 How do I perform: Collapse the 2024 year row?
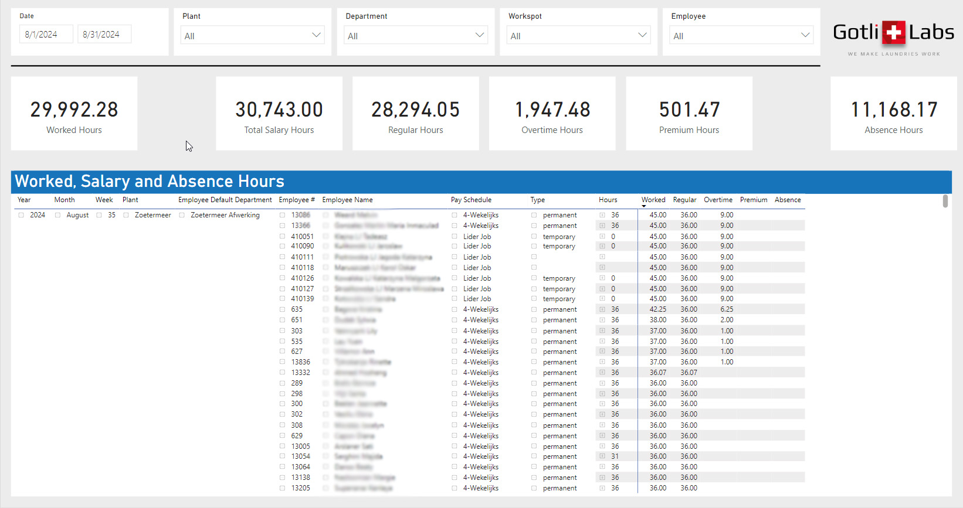tap(21, 215)
